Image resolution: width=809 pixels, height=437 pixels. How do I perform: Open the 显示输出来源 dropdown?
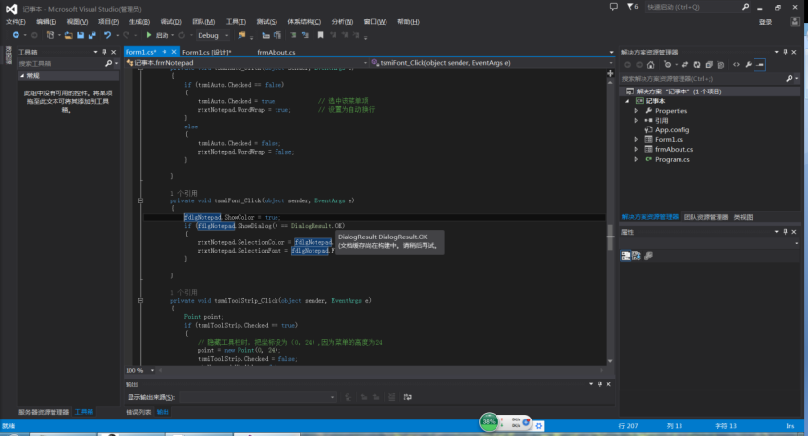tap(258, 397)
